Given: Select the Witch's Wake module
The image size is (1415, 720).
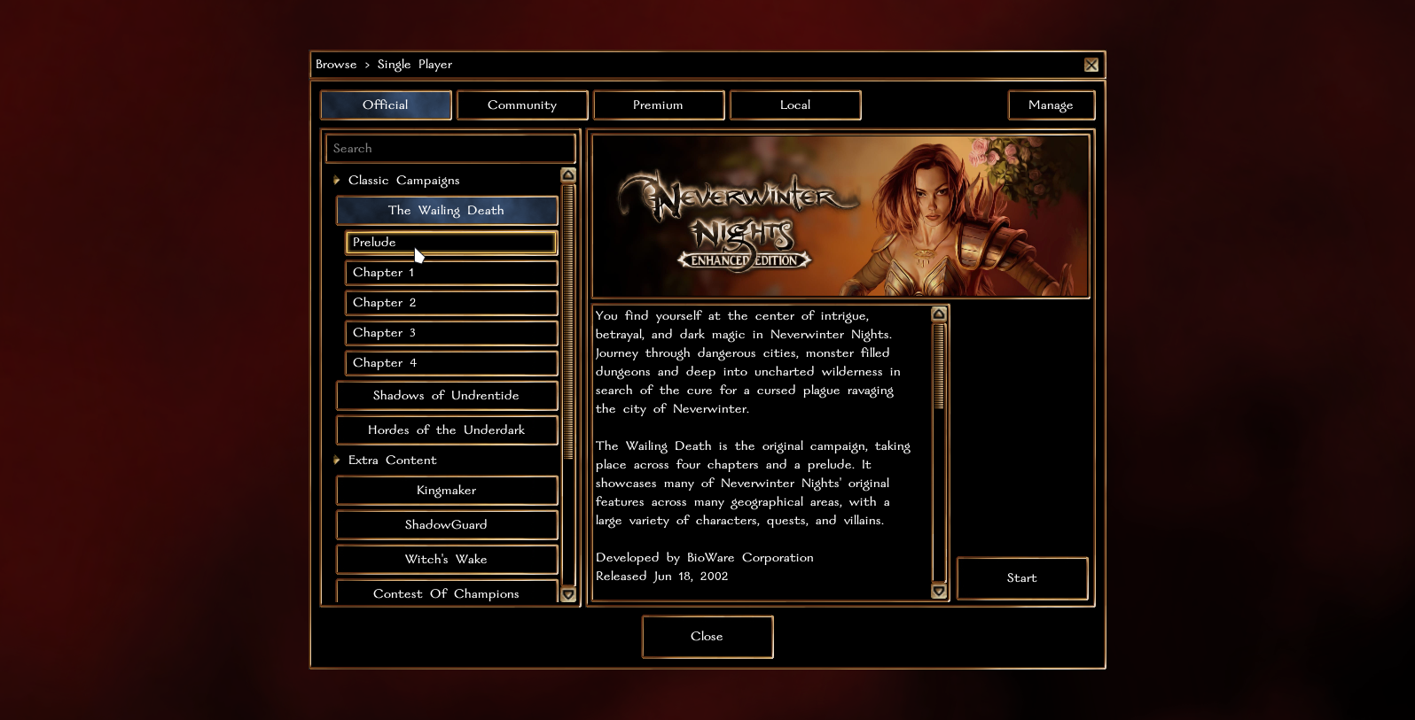Looking at the screenshot, I should click(x=447, y=559).
